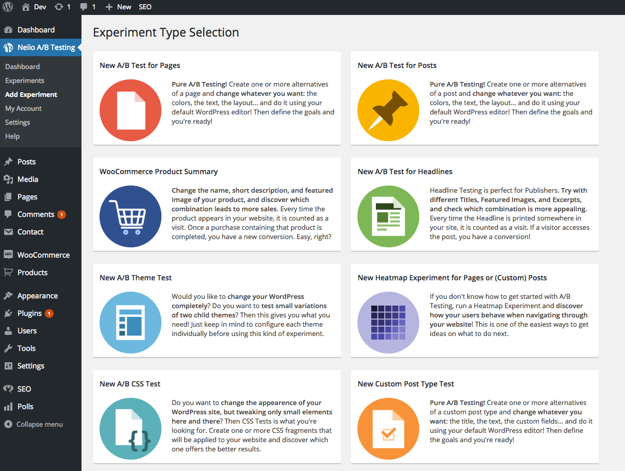Image resolution: width=625 pixels, height=471 pixels.
Task: Choose the light-blue Theme Test layout icon
Action: click(x=130, y=323)
